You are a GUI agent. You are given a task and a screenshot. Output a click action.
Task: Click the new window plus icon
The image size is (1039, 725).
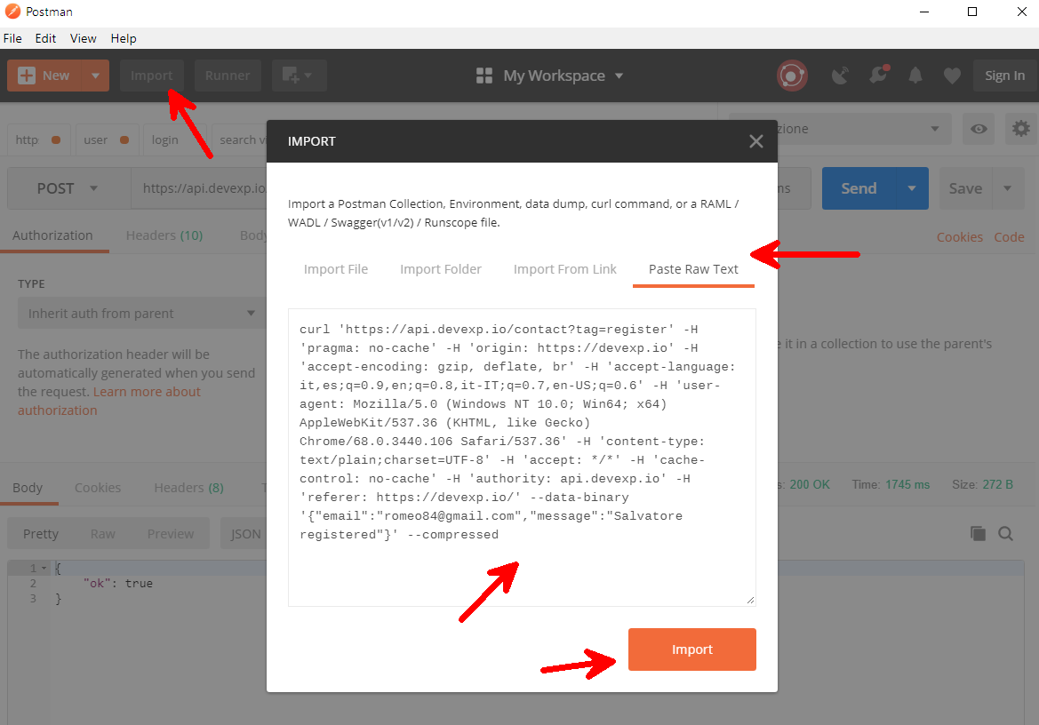coord(291,76)
